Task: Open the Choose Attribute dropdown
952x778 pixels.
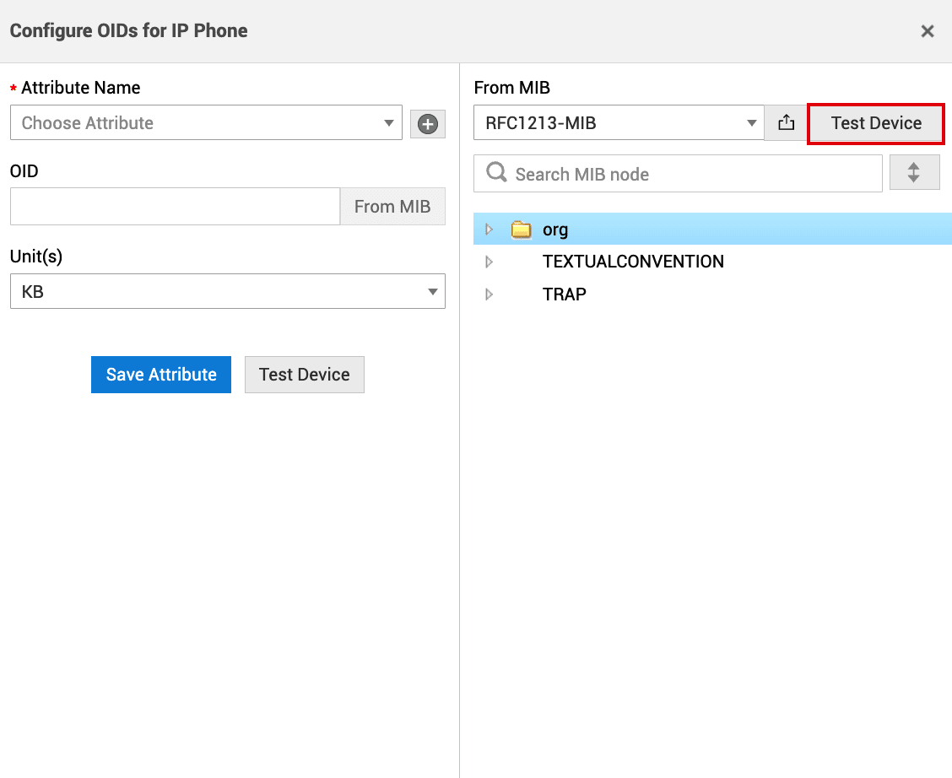Action: pyautogui.click(x=206, y=123)
